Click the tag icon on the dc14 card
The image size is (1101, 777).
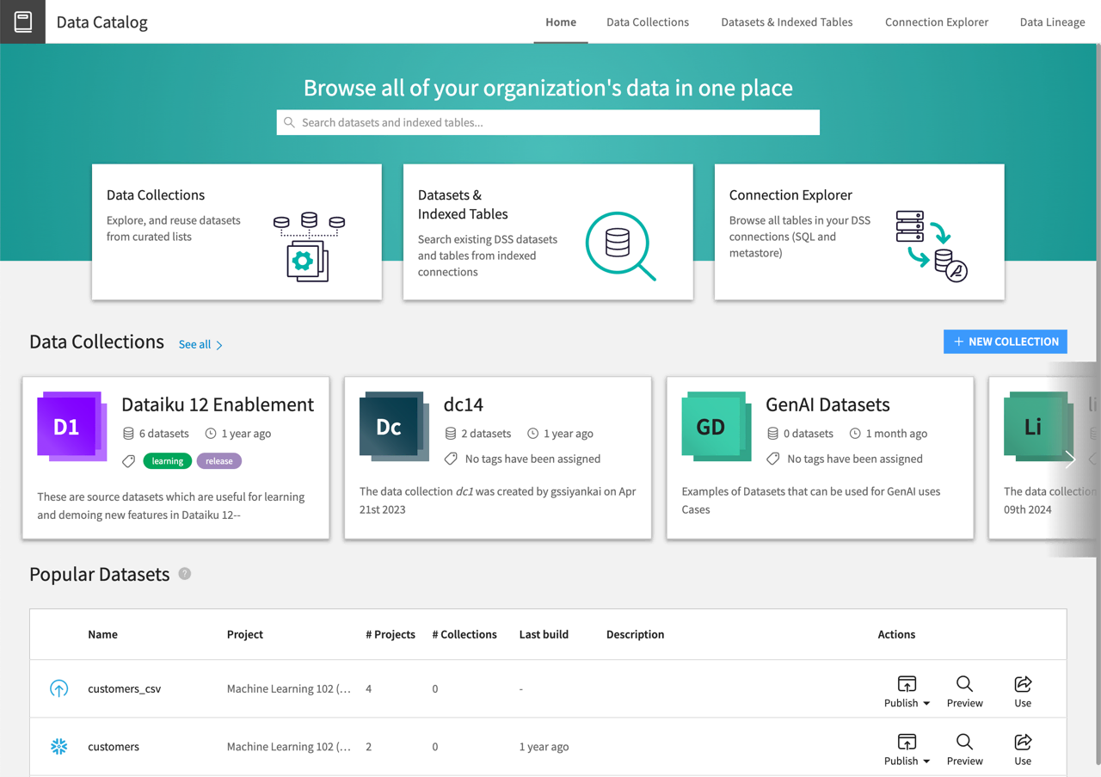click(451, 459)
